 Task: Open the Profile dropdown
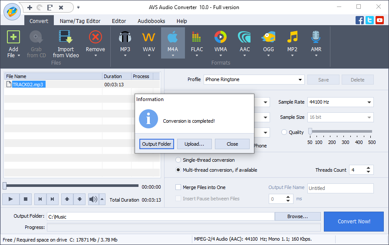300,80
